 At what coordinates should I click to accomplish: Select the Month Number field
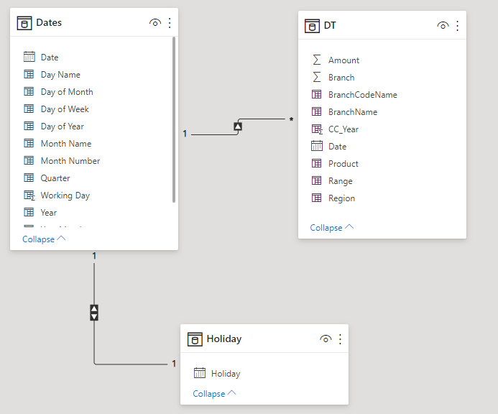[x=70, y=161]
